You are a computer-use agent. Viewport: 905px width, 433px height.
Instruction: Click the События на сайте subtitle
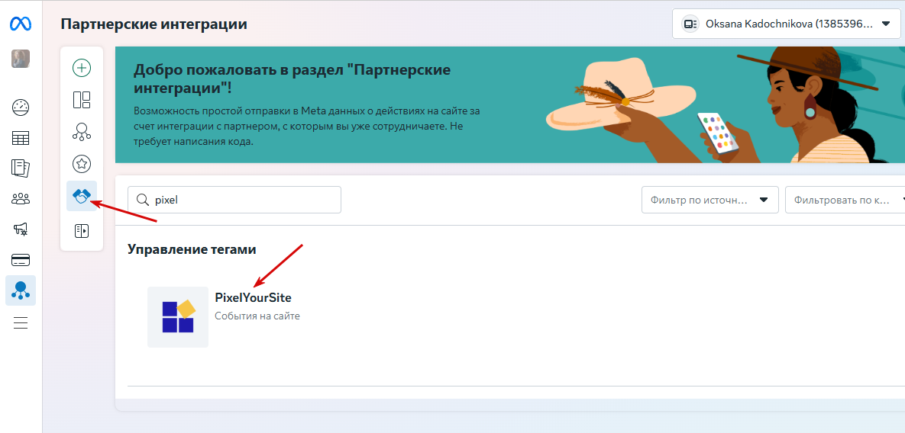coord(257,316)
